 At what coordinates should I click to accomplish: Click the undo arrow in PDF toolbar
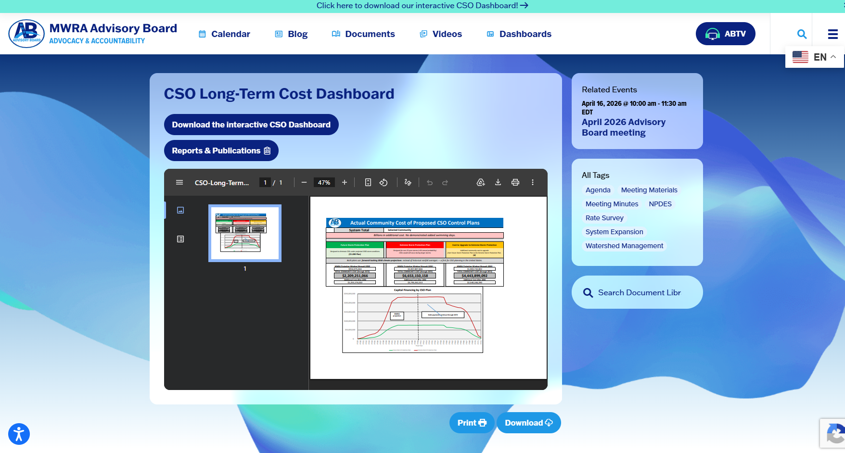pyautogui.click(x=430, y=182)
